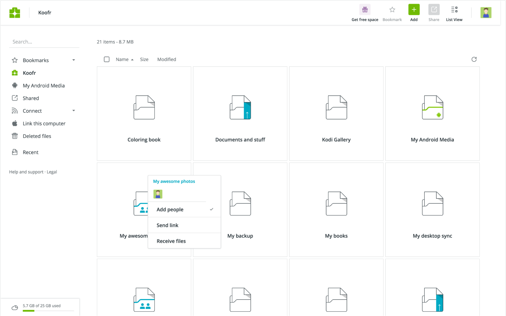Select Koofr place in sidebar
The image size is (506, 316).
click(29, 73)
